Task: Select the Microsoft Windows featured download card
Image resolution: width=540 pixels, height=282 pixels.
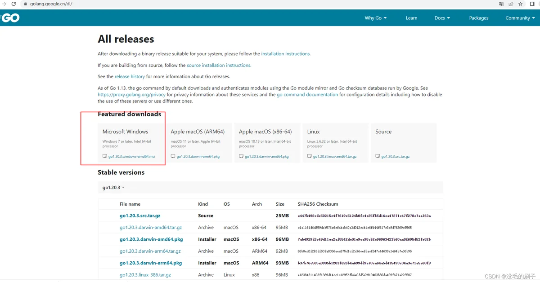Action: 131,143
